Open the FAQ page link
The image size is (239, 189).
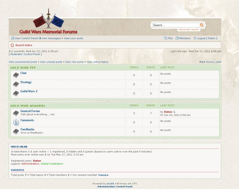[x=170, y=38]
